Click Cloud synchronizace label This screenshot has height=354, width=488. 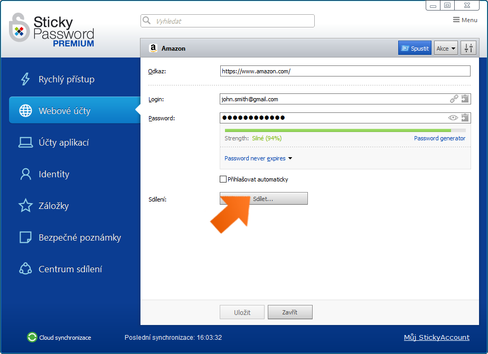click(x=65, y=338)
